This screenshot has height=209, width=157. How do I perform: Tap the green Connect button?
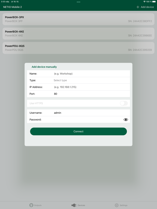pyautogui.click(x=78, y=131)
